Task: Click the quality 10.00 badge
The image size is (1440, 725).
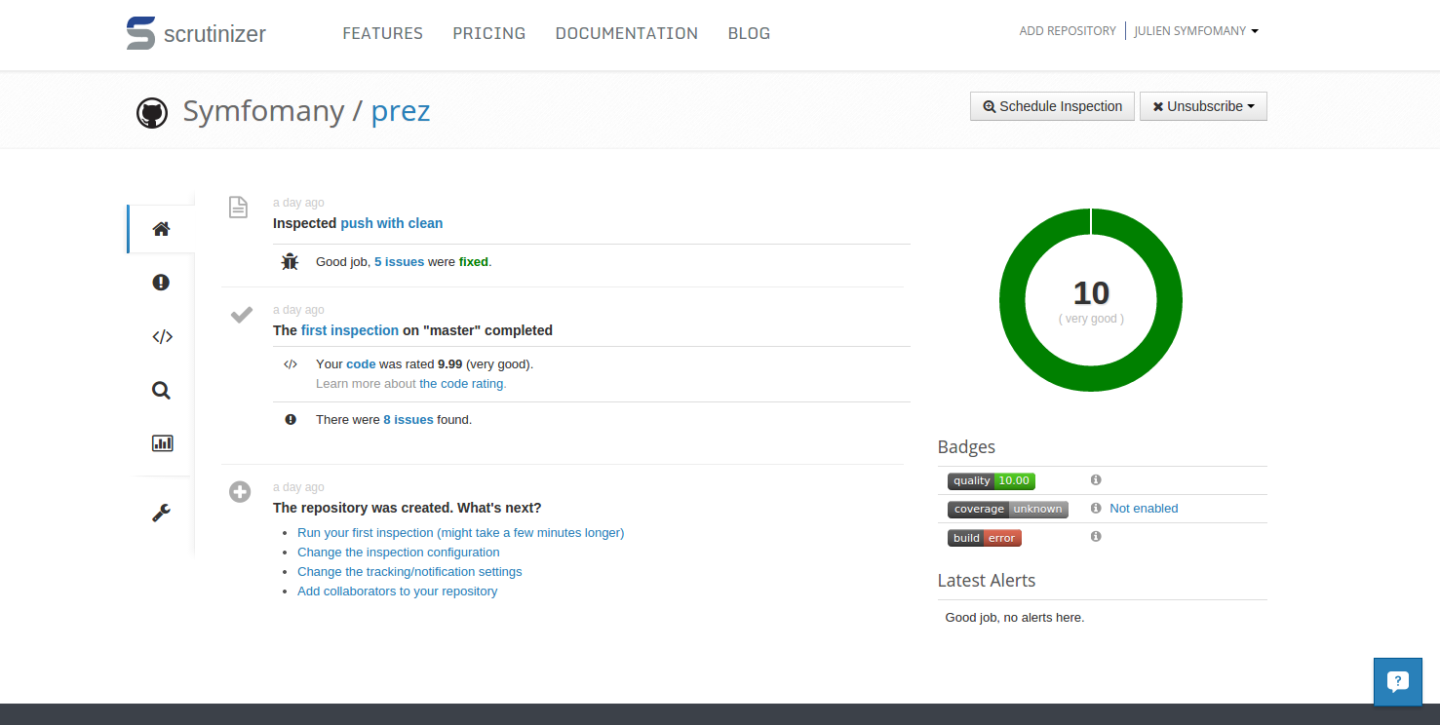Action: click(x=991, y=480)
